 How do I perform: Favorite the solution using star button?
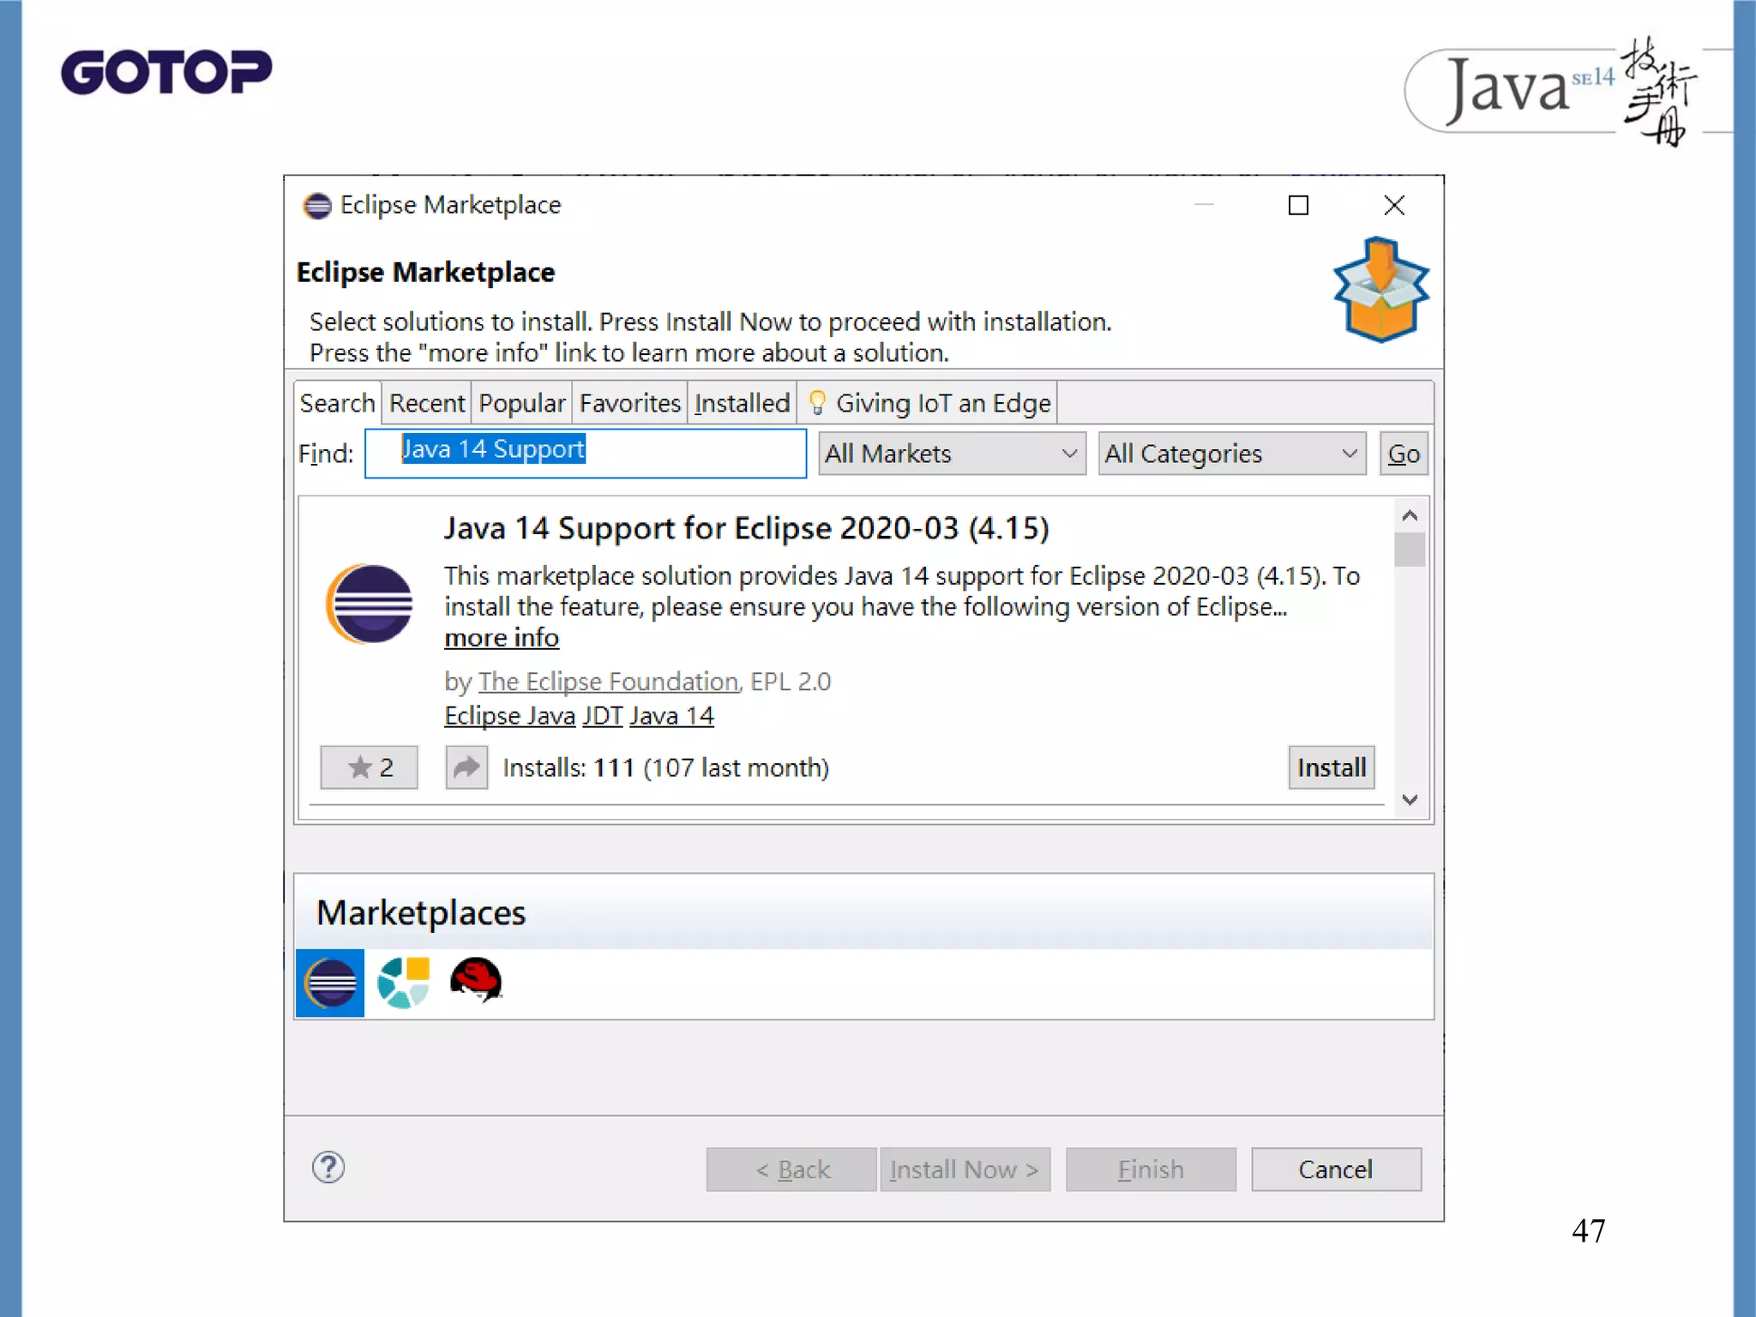pyautogui.click(x=369, y=767)
